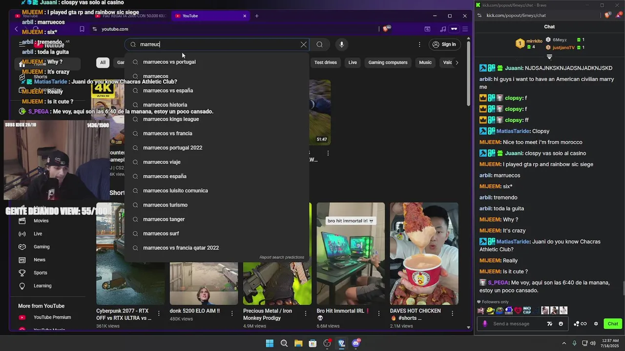Bookmark youtube.com in address bar
The width and height of the screenshot is (625, 351).
82,29
